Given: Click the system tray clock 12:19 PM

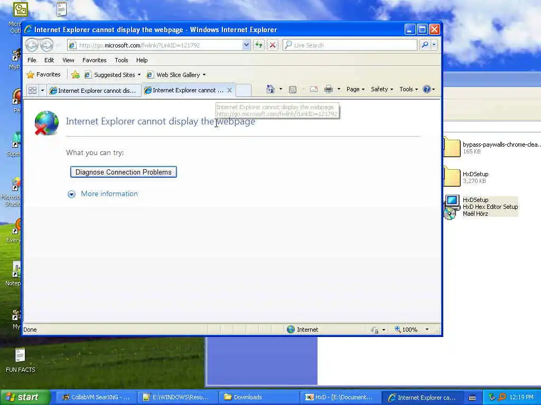Looking at the screenshot, I should click(x=521, y=397).
